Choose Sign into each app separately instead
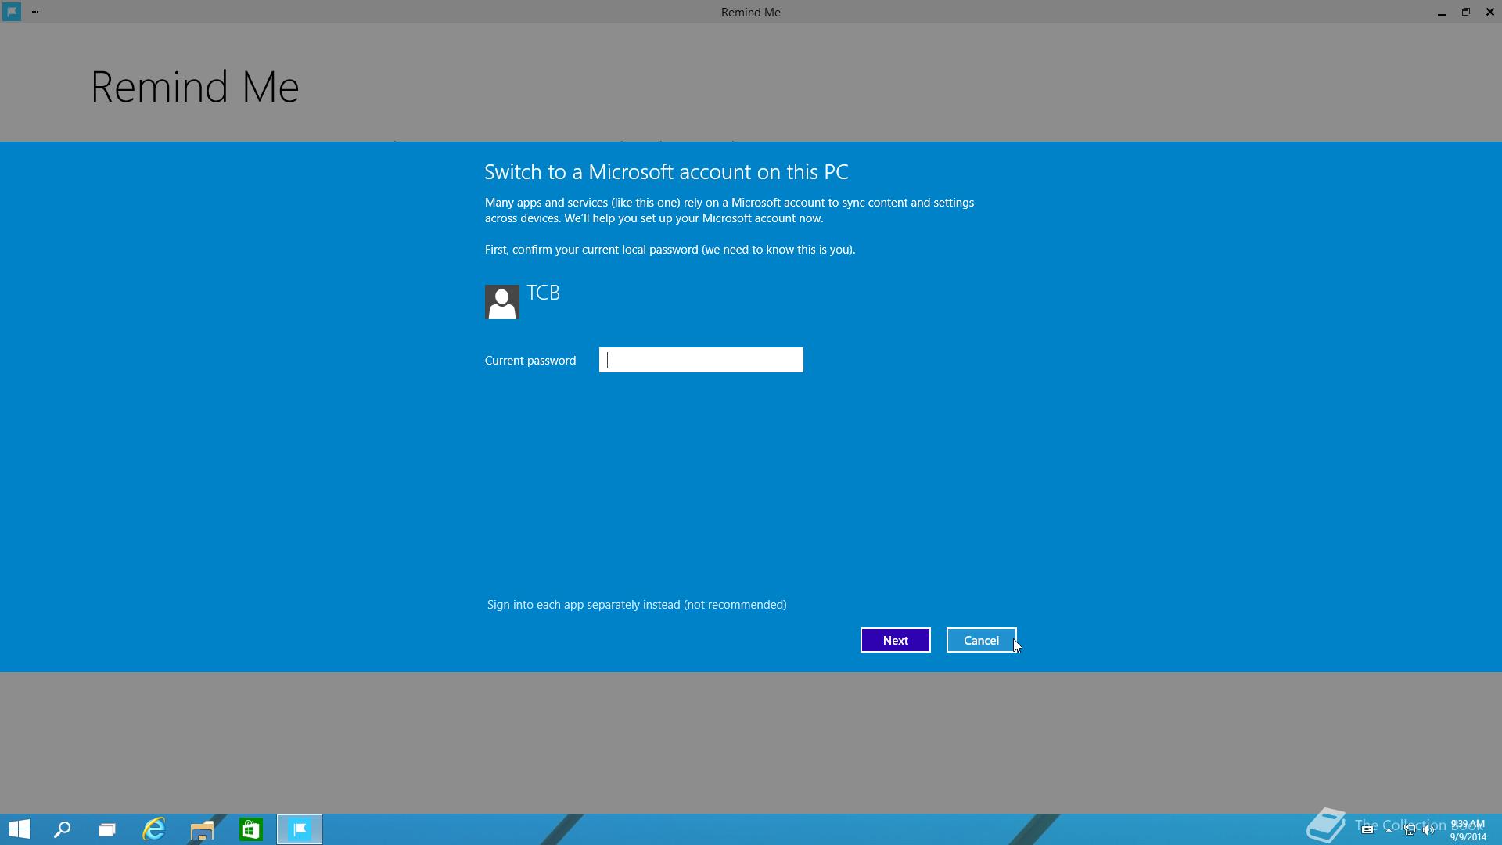This screenshot has height=845, width=1502. (637, 605)
